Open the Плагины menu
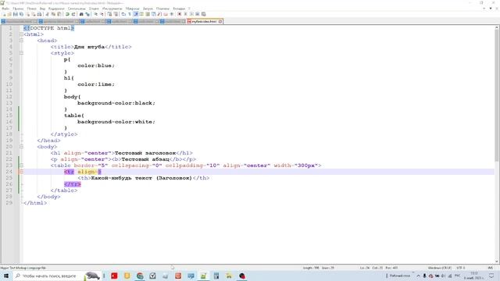This screenshot has height=281, width=500. pyautogui.click(x=162, y=9)
